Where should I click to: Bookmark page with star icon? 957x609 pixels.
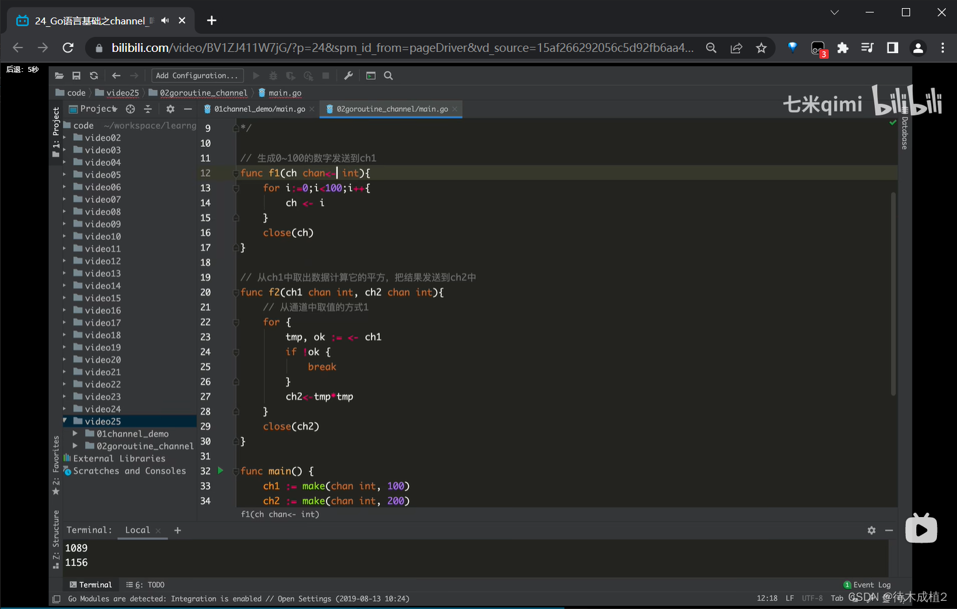point(761,48)
